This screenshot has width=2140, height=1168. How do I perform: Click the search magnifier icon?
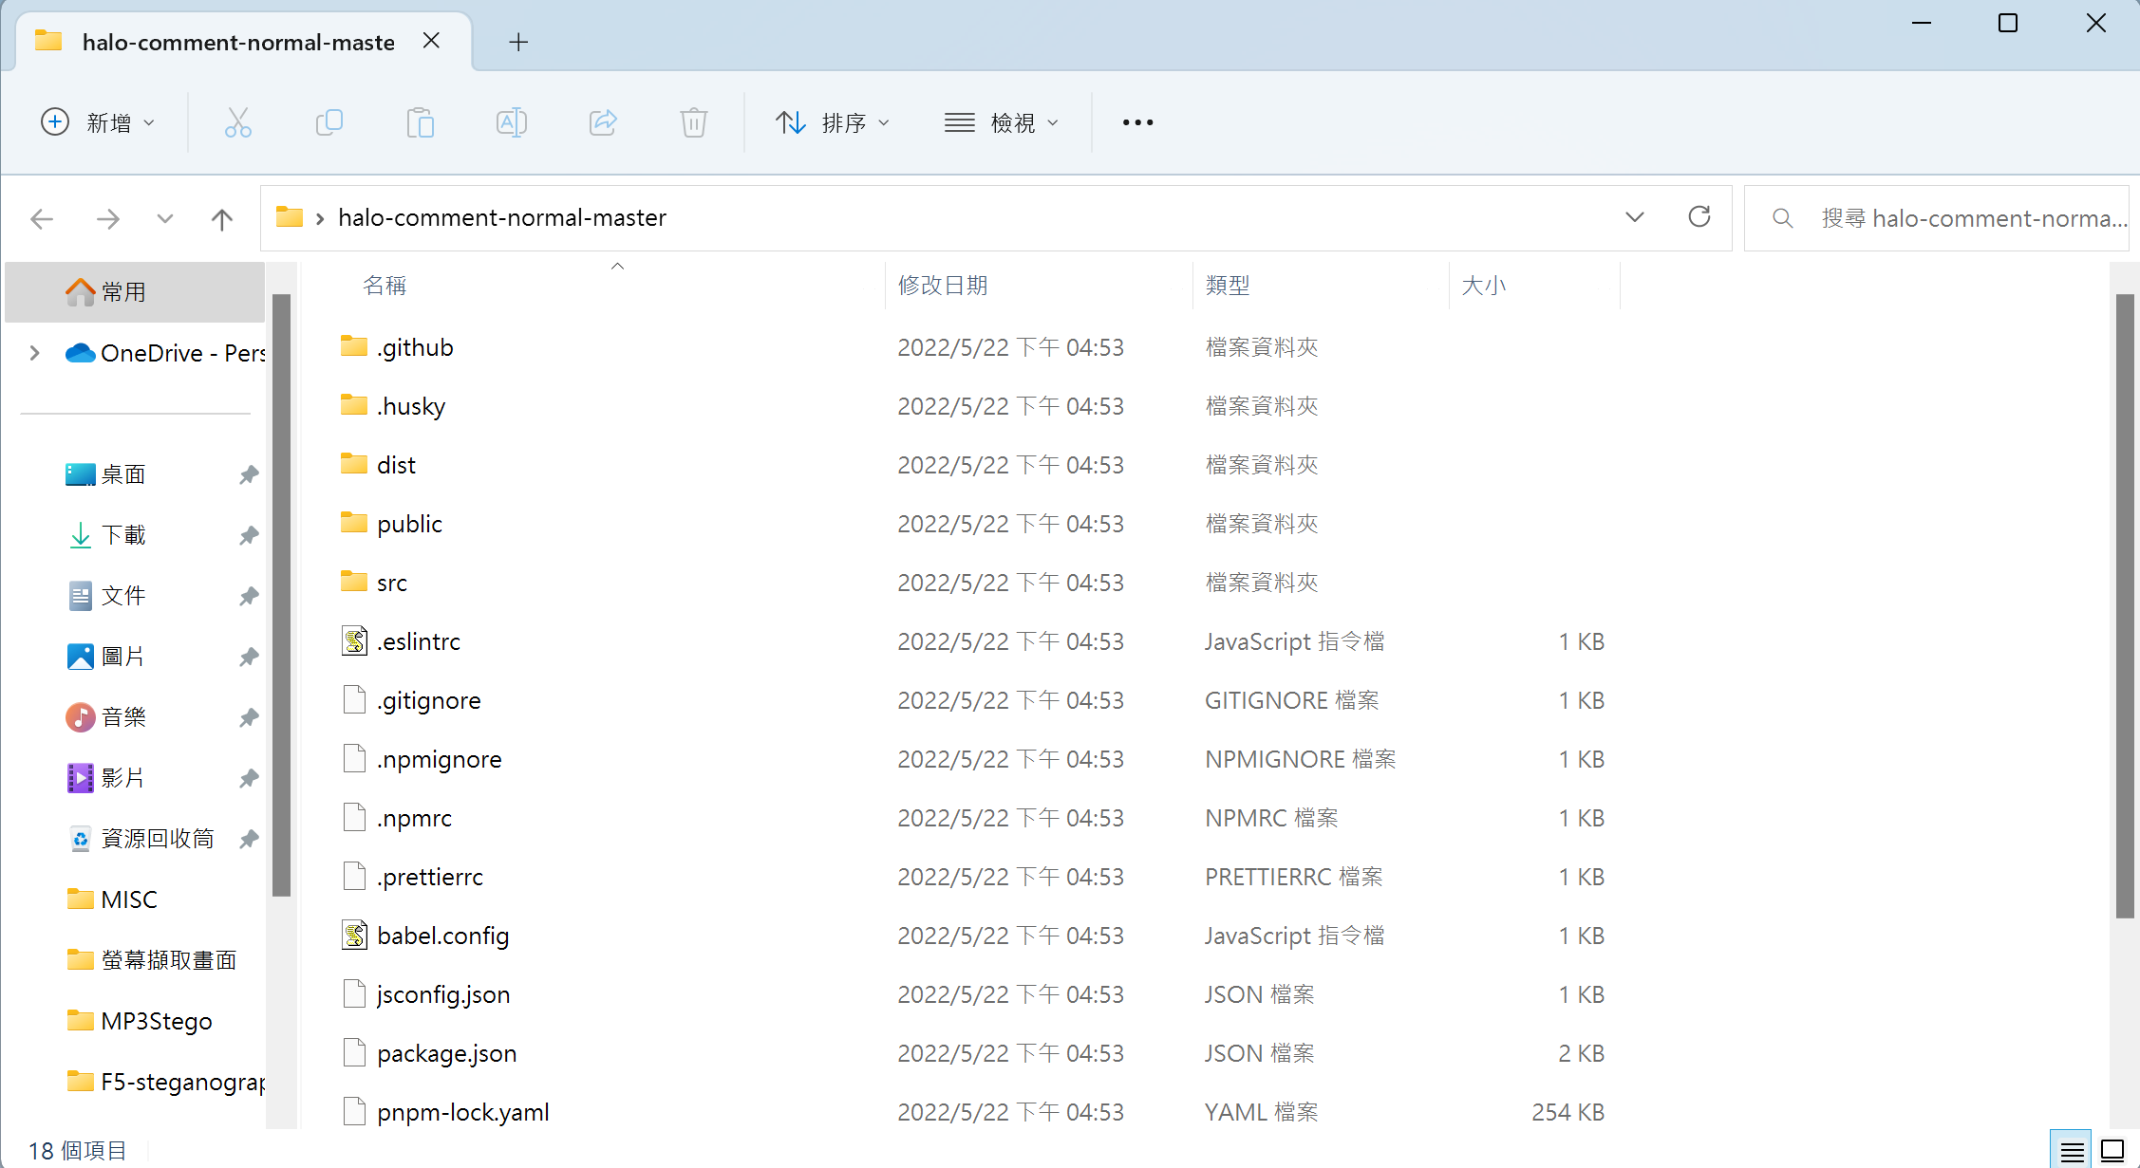pyautogui.click(x=1782, y=218)
